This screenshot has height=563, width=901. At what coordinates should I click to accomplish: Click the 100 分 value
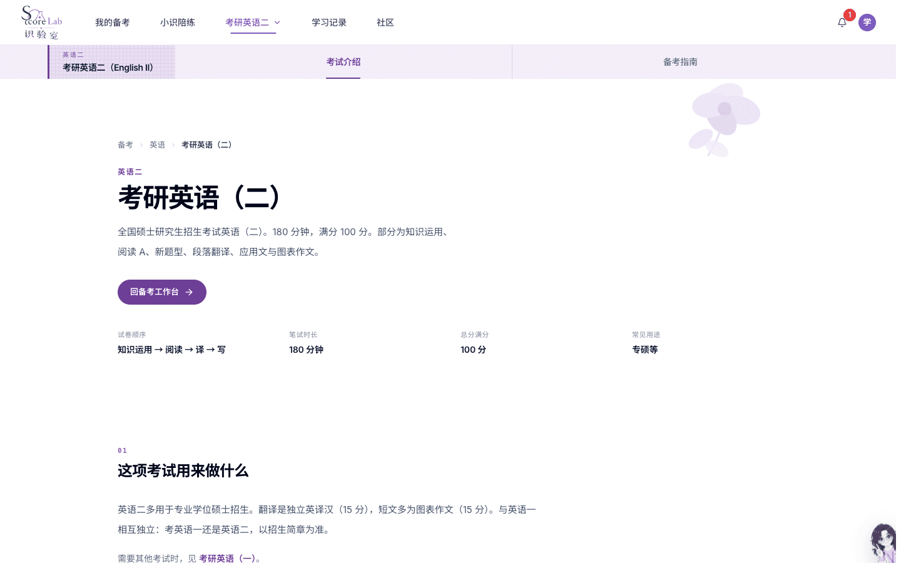coord(473,350)
